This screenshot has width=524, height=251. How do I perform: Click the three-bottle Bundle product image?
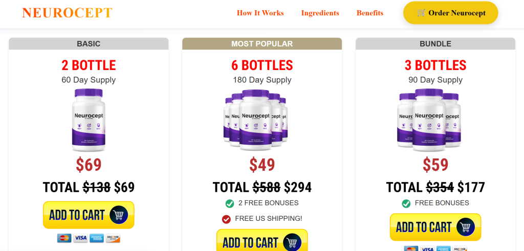pyautogui.click(x=429, y=120)
